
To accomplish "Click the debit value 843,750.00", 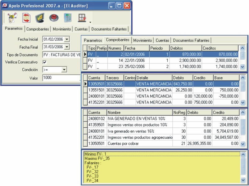I will 183,84.
